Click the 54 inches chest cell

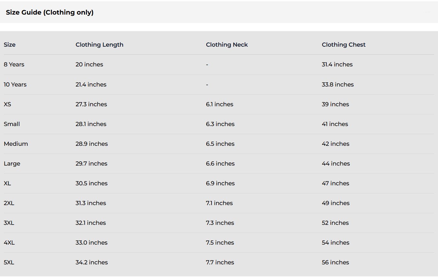point(335,243)
